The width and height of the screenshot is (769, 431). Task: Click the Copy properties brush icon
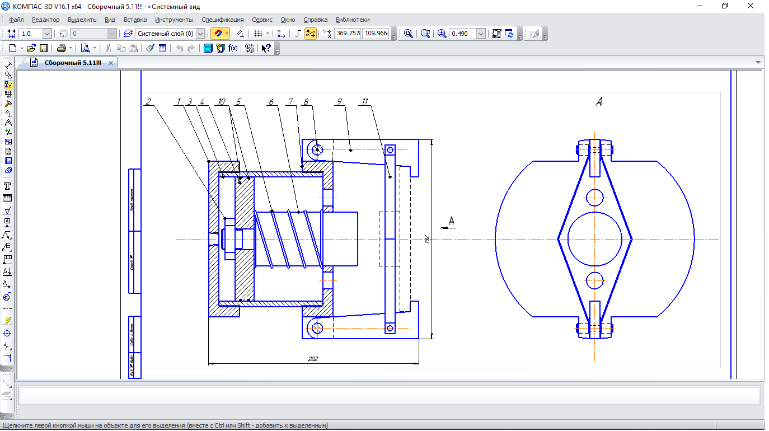click(x=151, y=49)
